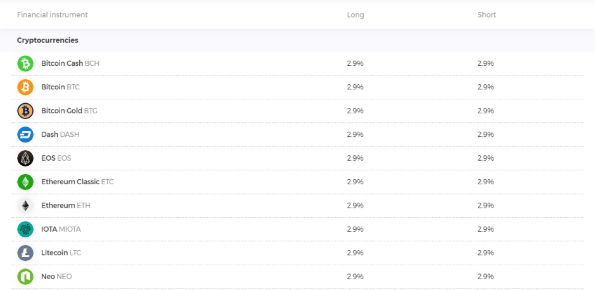Screen dimensions: 595x290
Task: Open the Ethereum Classic ETC name link
Action: pos(77,182)
